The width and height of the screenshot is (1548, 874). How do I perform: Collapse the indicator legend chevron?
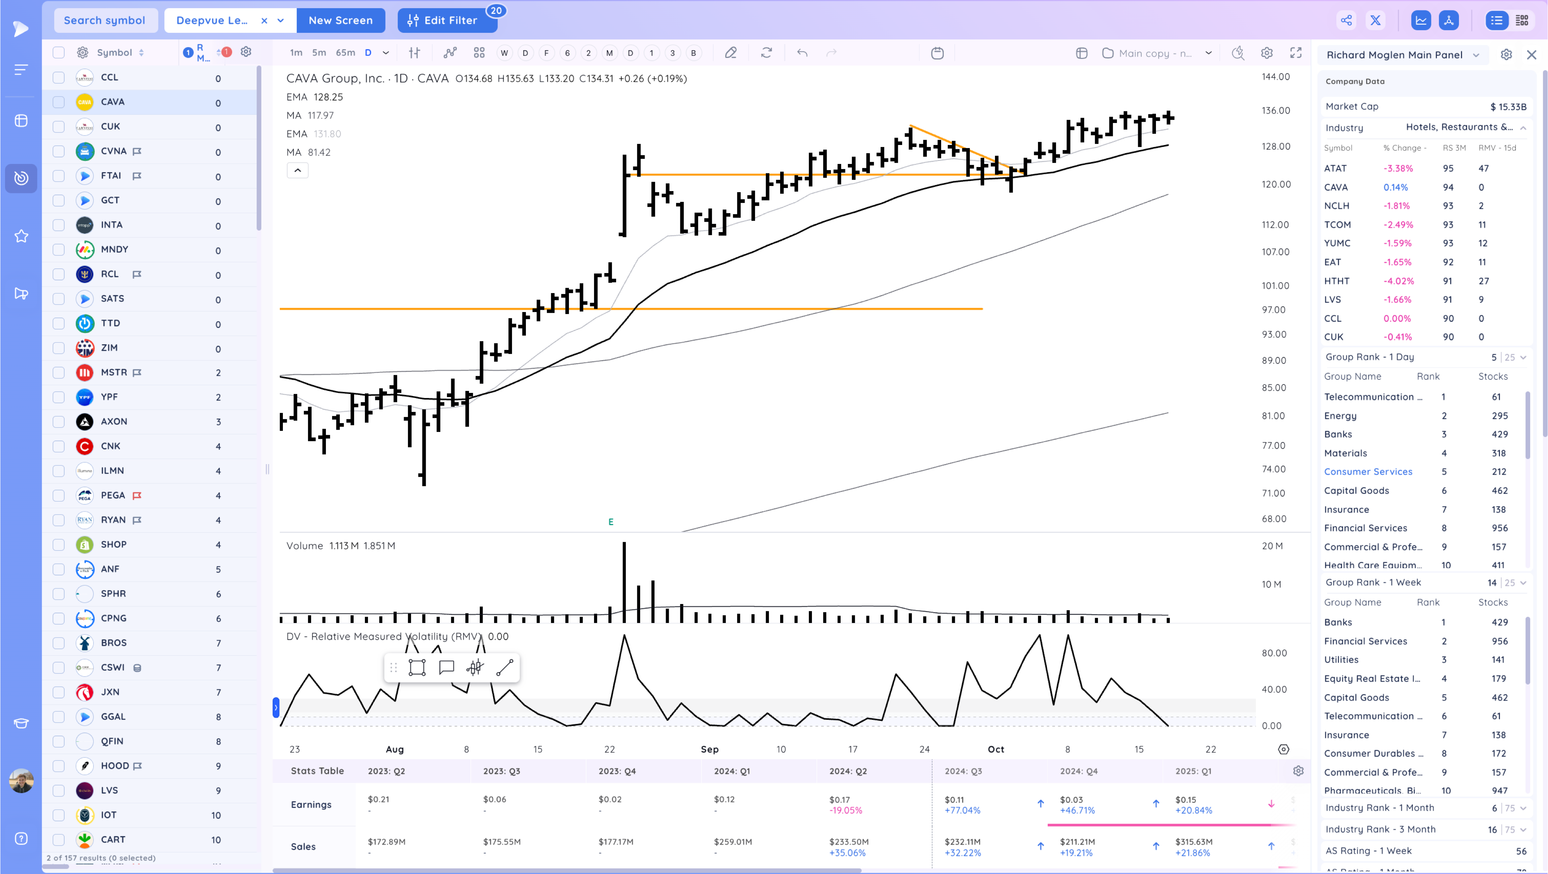click(298, 171)
